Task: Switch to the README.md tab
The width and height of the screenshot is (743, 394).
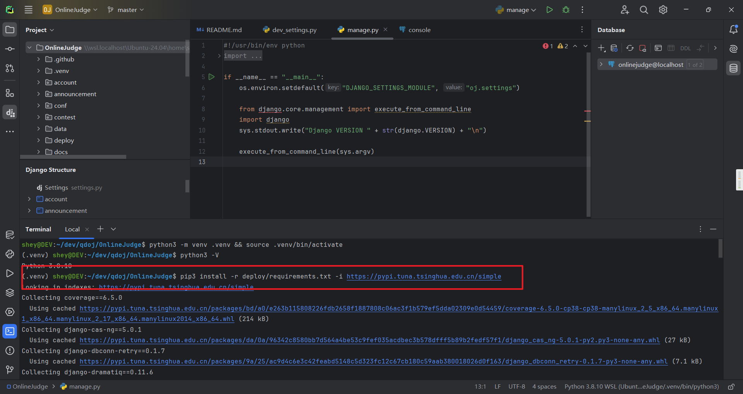Action: pos(219,30)
